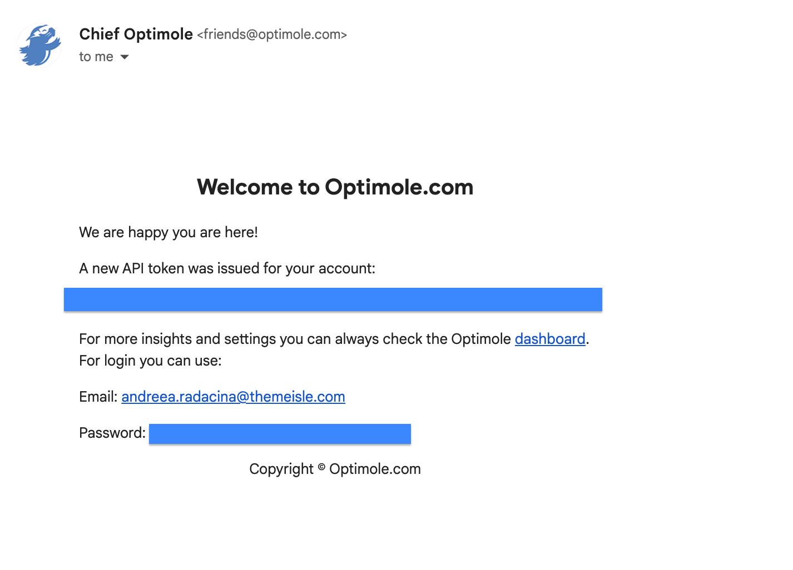Click the redacted password field
The height and width of the screenshot is (570, 793).
point(280,434)
